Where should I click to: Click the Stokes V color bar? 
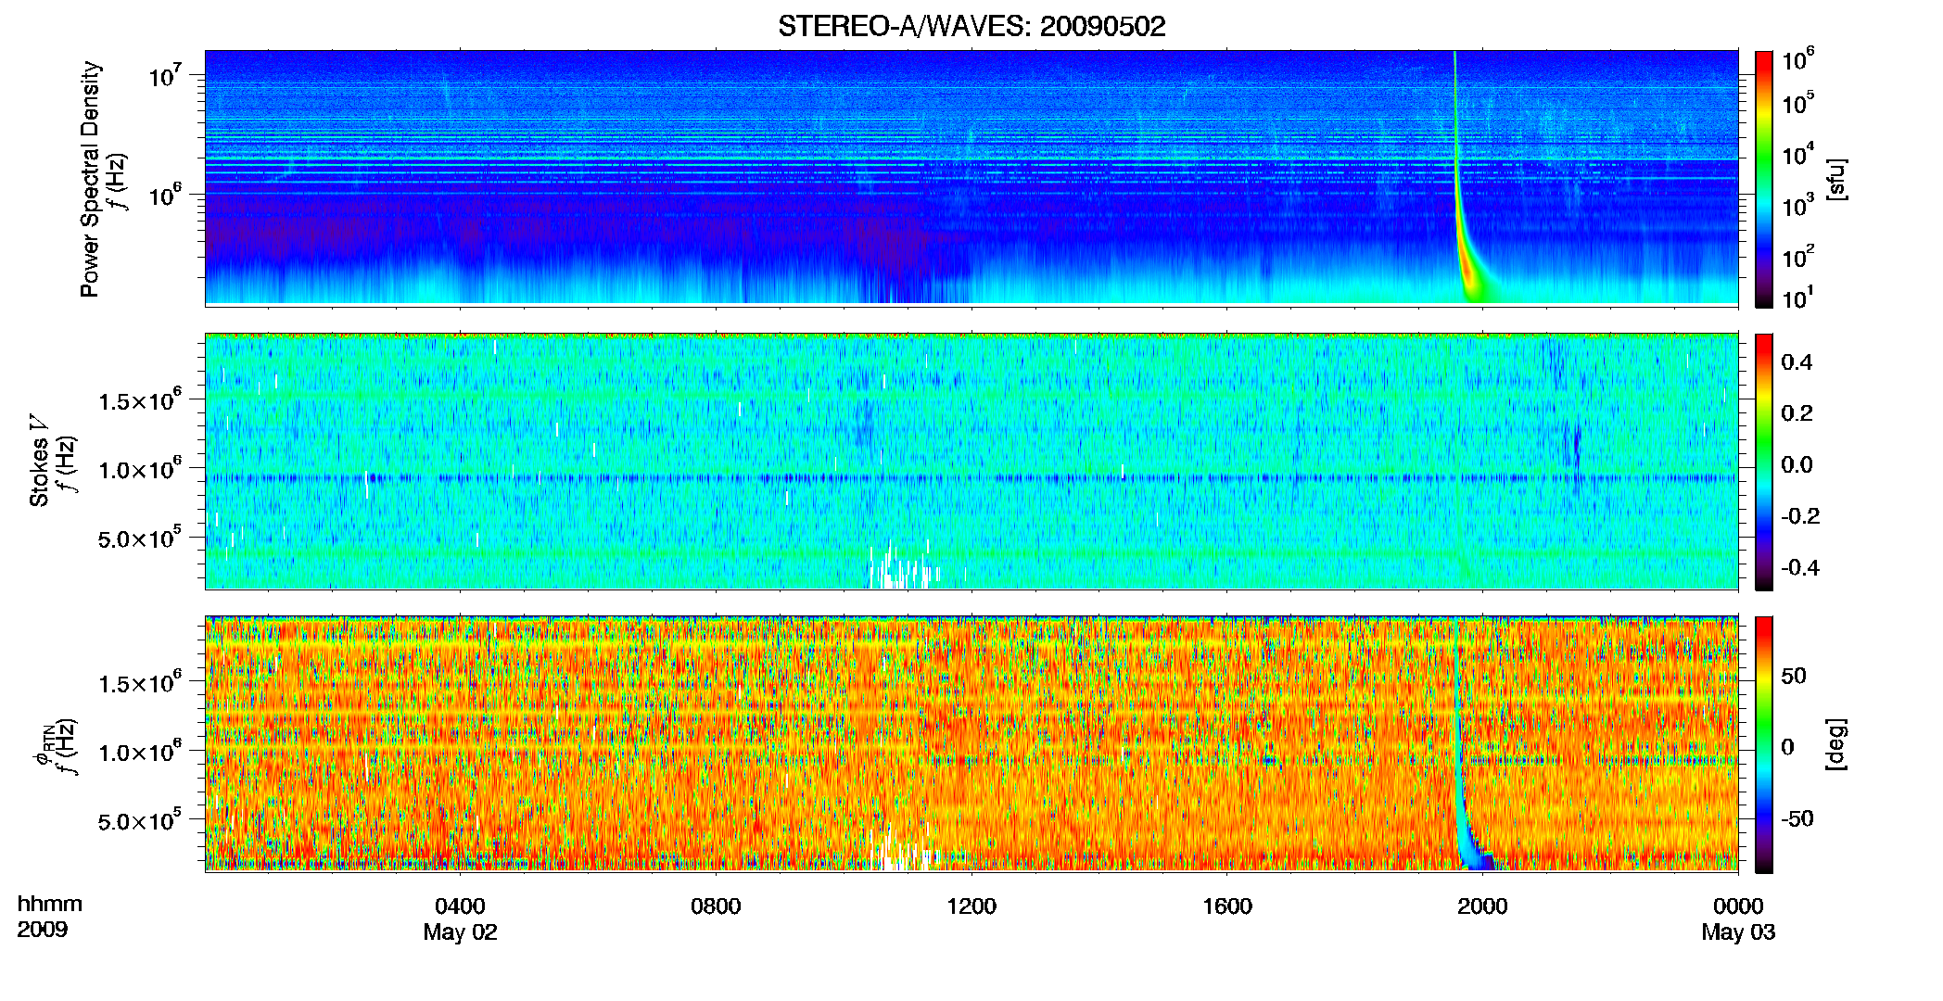click(1764, 462)
